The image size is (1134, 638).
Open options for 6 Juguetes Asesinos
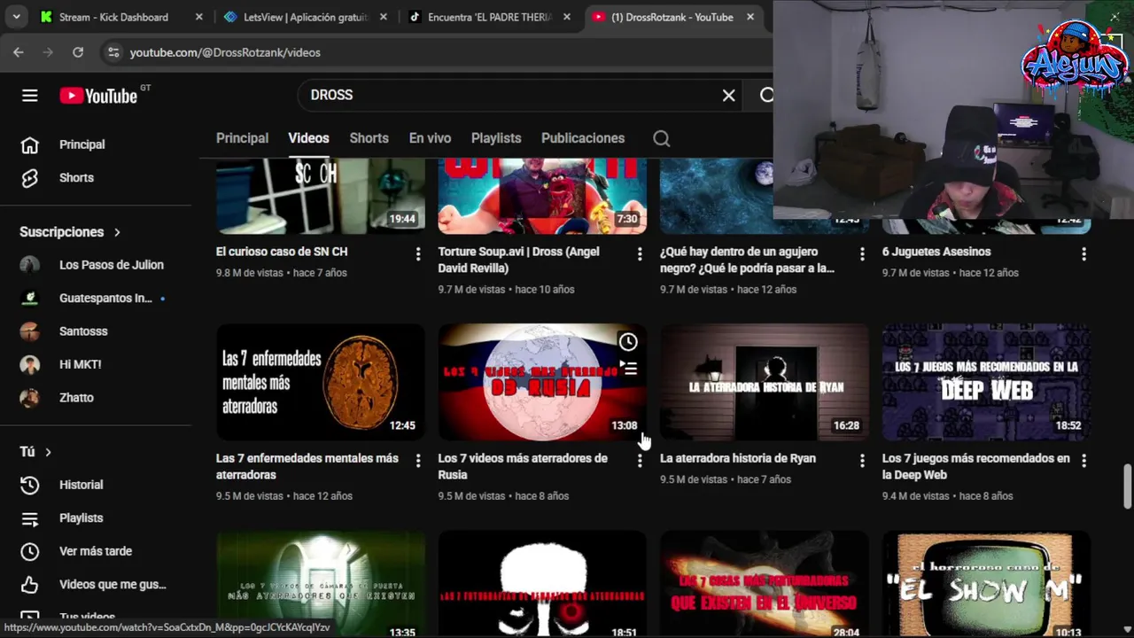pos(1084,254)
